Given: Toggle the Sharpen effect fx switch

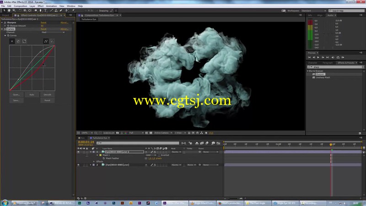Looking at the screenshot, I should [5, 22].
